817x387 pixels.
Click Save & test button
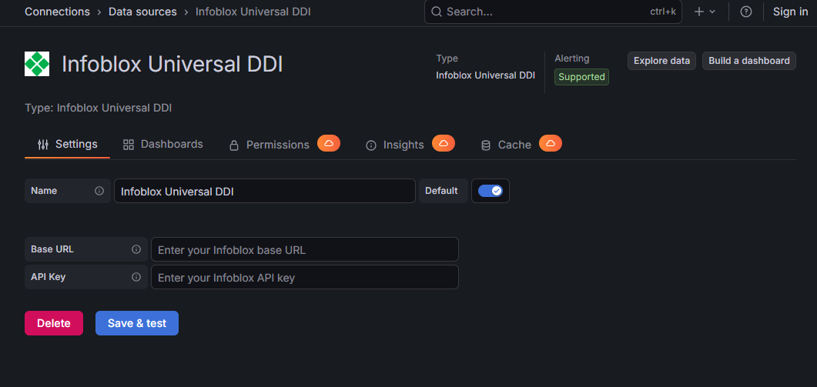click(x=137, y=323)
